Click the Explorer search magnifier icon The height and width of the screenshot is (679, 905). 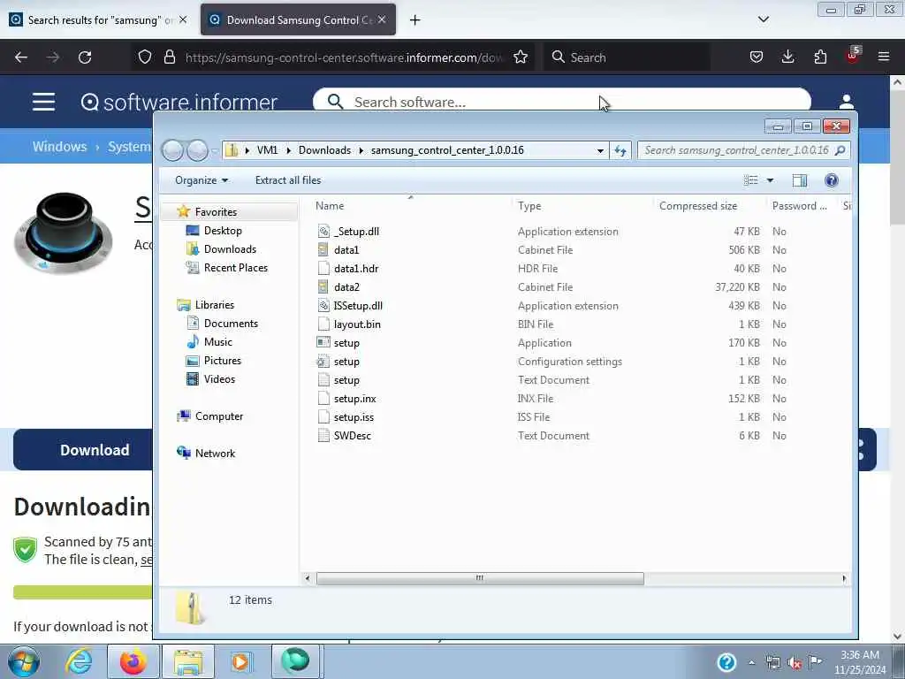tap(840, 150)
